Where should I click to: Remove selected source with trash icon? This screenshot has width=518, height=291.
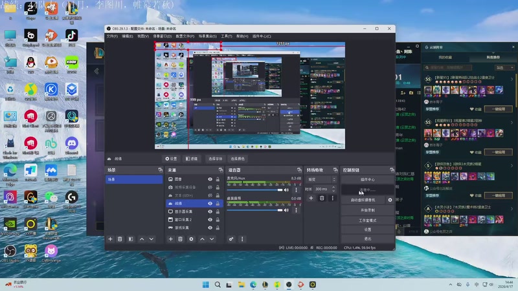tap(181, 239)
